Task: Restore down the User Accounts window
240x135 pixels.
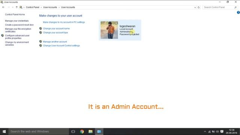Action: point(228,2)
